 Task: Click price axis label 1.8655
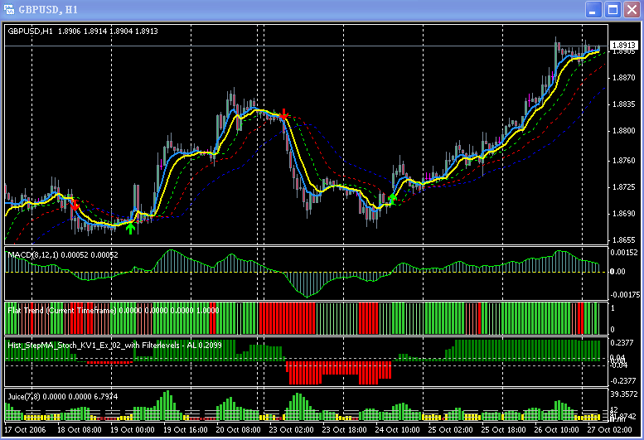tap(623, 240)
